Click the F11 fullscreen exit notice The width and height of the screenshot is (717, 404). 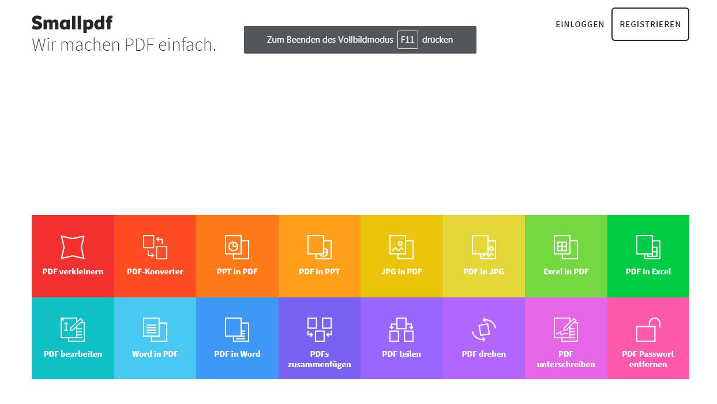tap(360, 40)
